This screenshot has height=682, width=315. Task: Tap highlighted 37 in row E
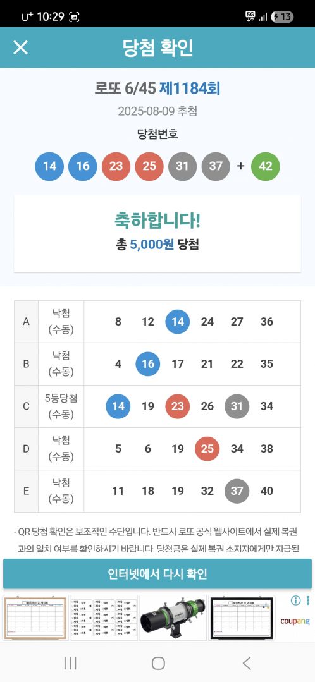pos(237,491)
